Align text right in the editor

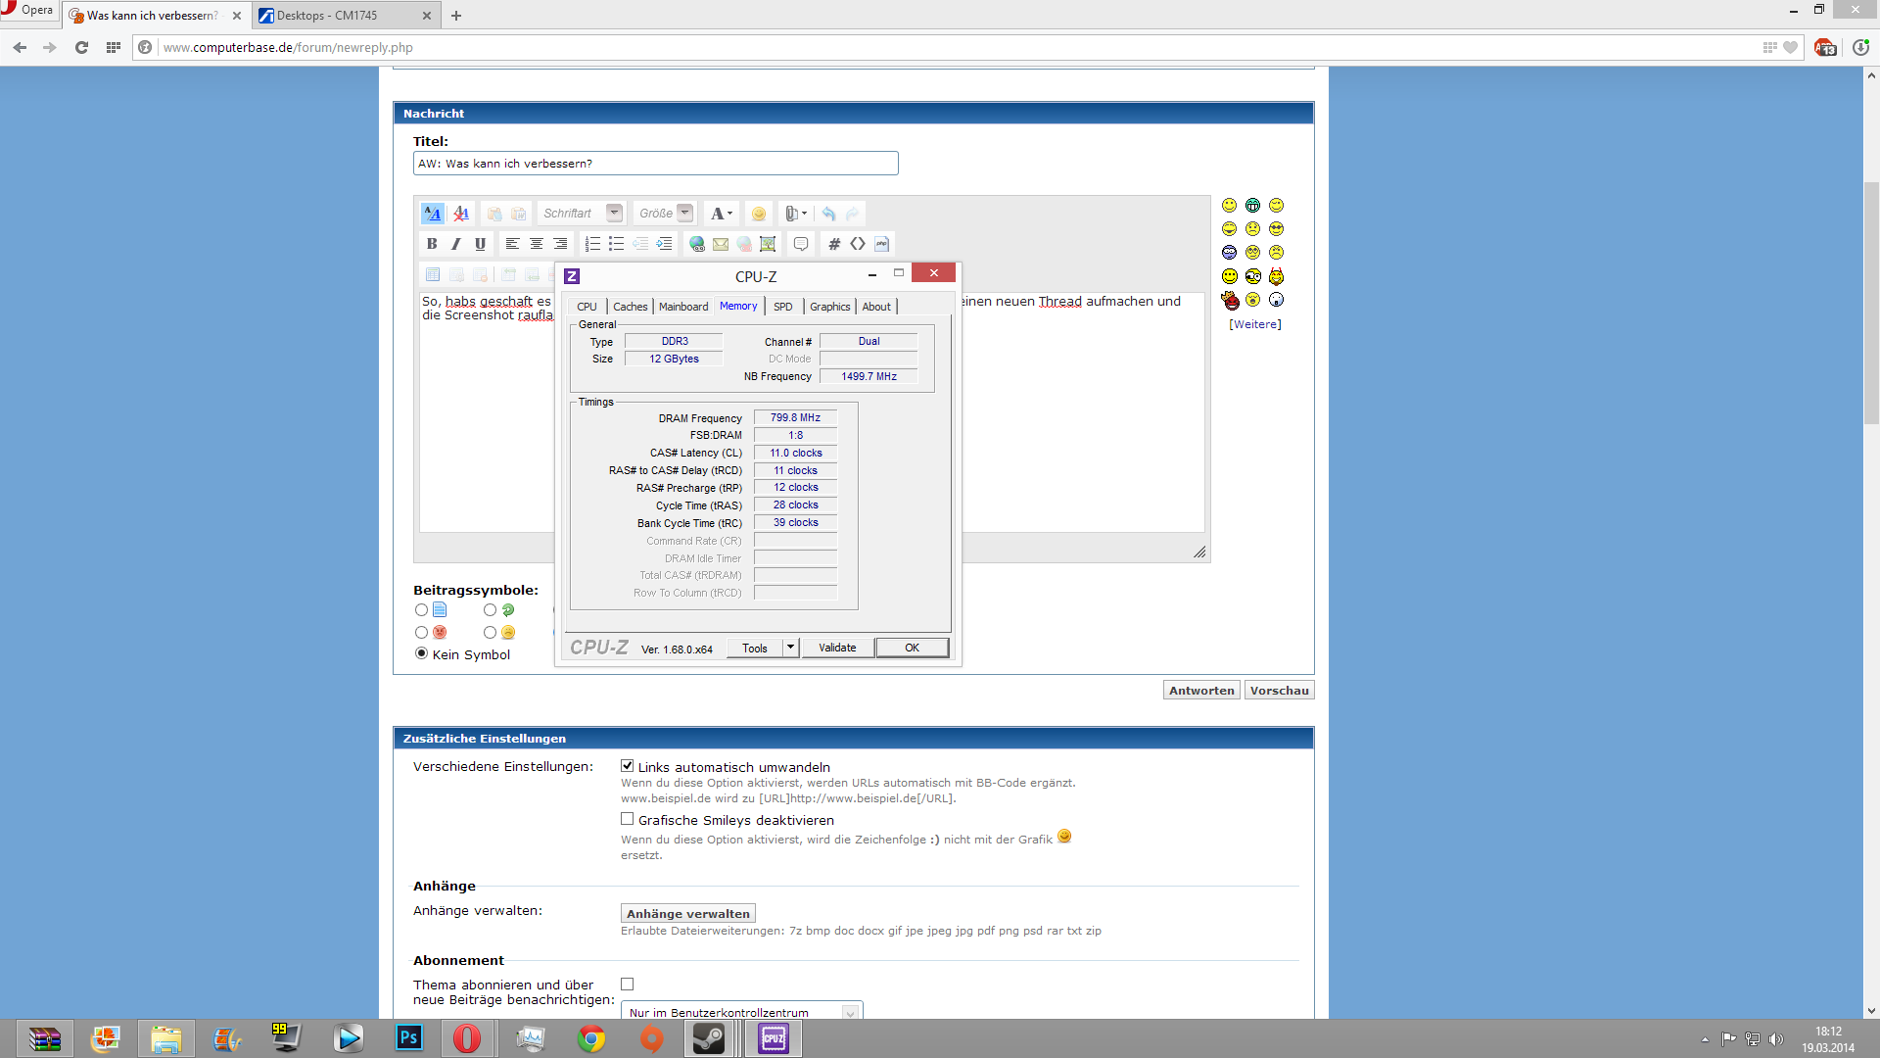coord(560,244)
